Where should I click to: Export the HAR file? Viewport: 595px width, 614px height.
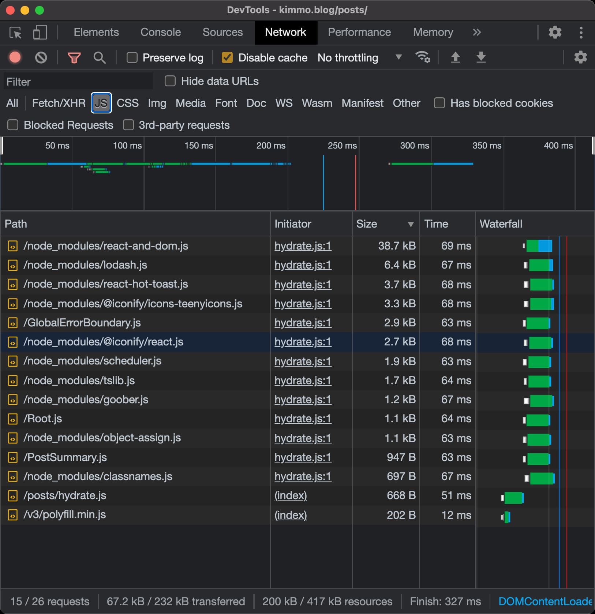tap(481, 57)
